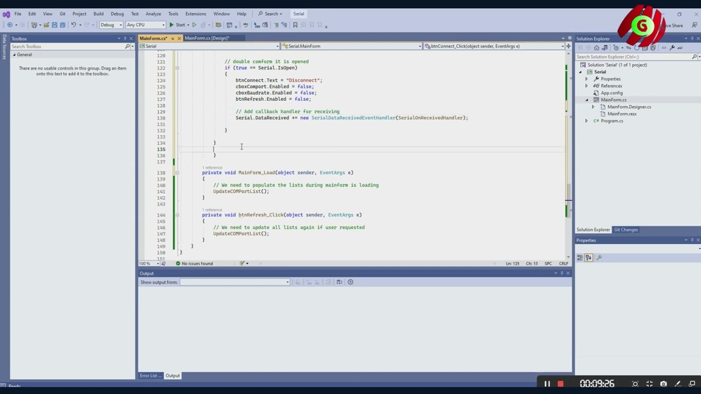Click the Undo arrow icon

click(73, 25)
